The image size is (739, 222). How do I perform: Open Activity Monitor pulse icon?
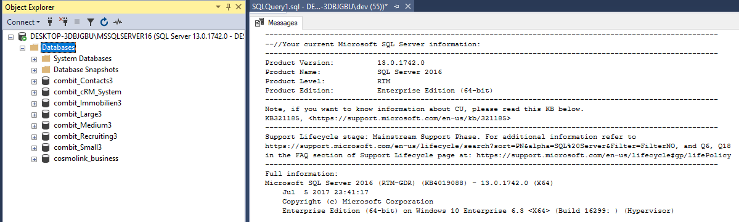(117, 22)
